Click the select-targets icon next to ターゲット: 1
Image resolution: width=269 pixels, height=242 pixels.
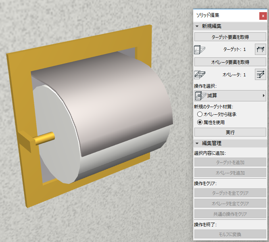[261, 50]
